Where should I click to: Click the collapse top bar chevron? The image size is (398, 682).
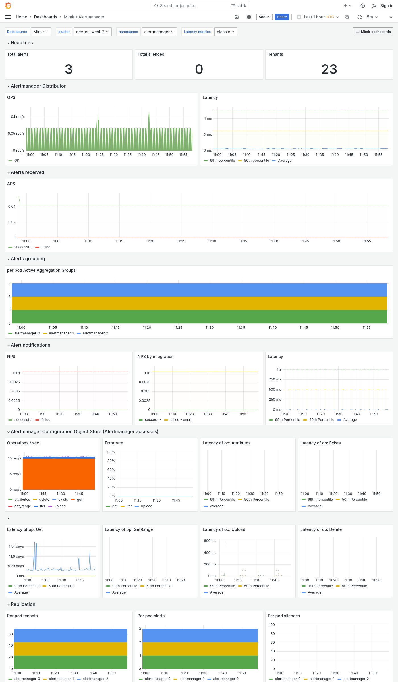(x=391, y=17)
